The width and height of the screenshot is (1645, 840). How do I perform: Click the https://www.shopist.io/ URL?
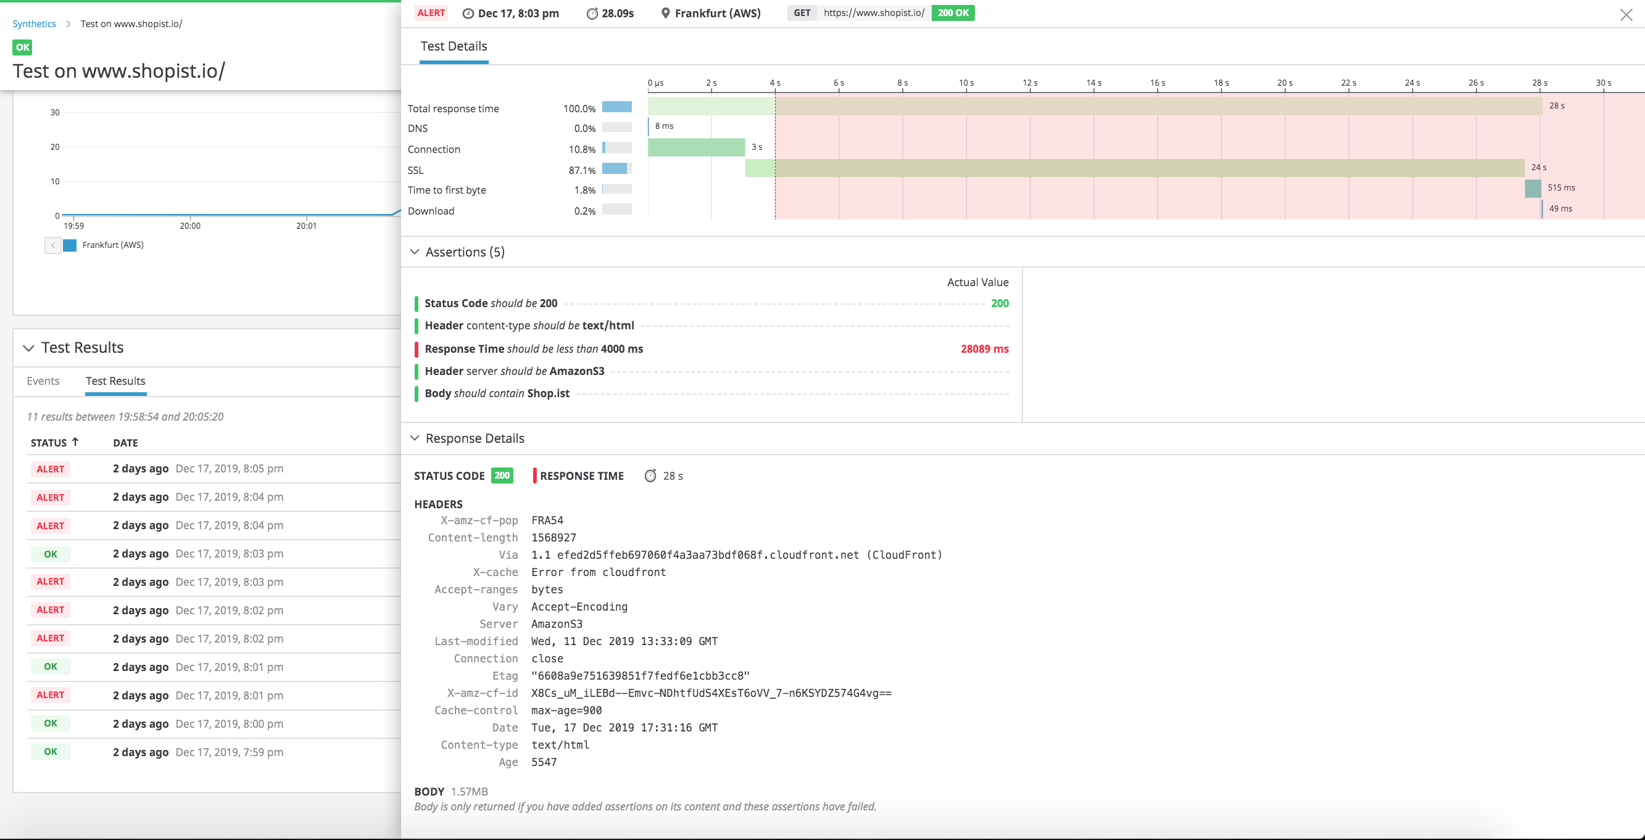(874, 13)
